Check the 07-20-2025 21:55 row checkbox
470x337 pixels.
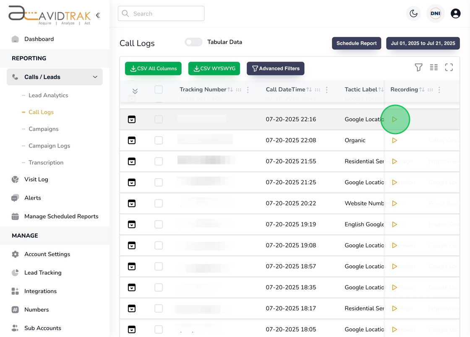(x=159, y=161)
